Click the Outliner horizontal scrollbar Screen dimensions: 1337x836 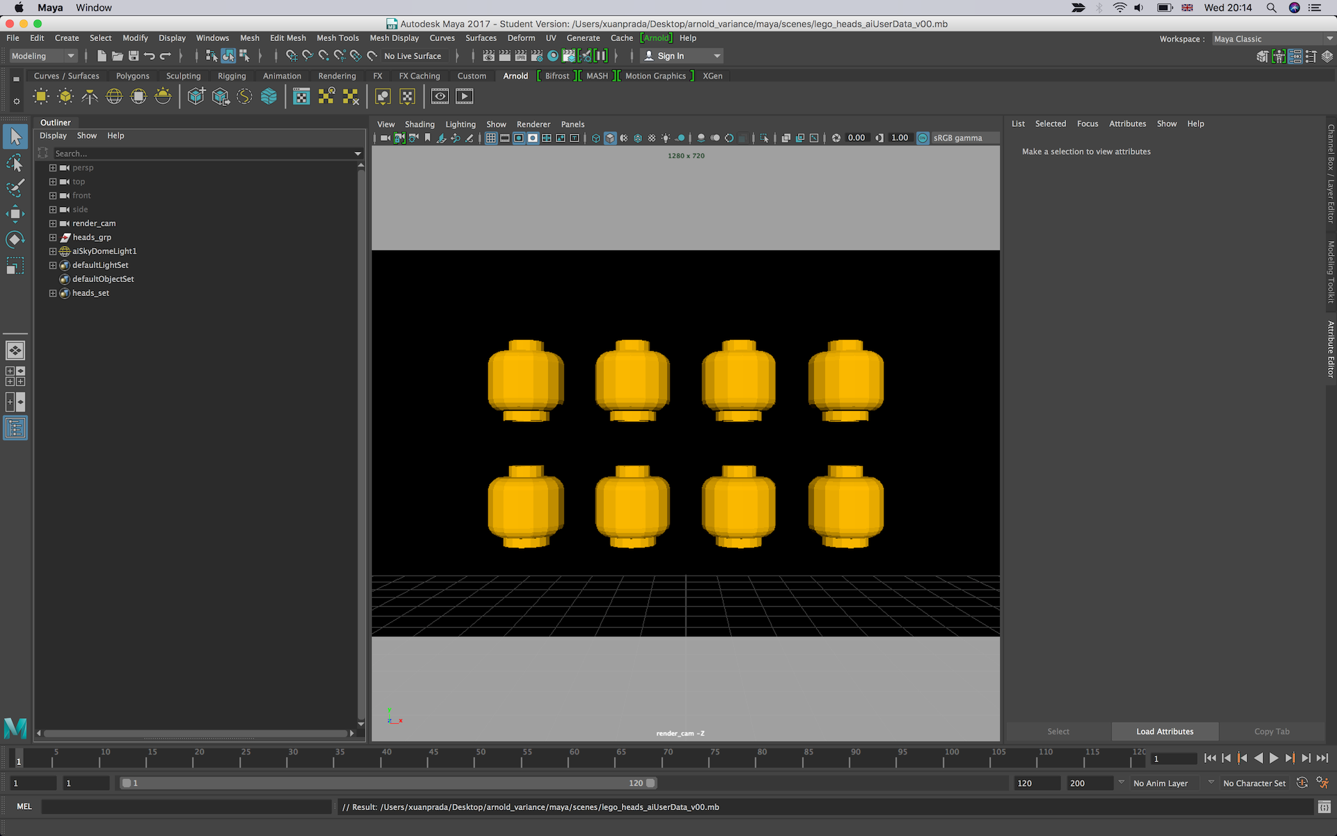[196, 733]
